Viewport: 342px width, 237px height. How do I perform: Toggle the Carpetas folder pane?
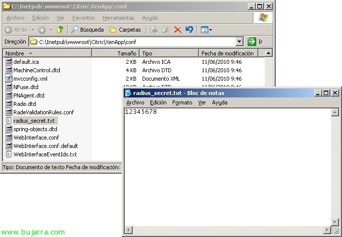[125, 30]
